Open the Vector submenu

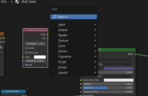tap(74, 51)
